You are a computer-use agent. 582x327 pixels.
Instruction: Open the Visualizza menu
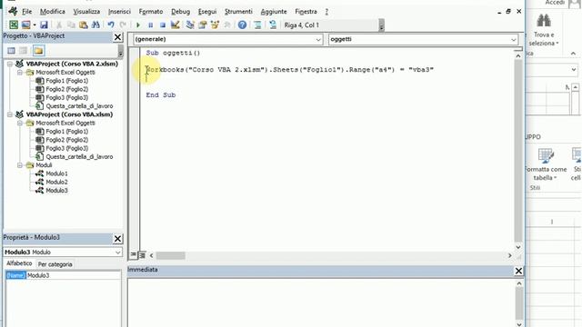tap(86, 12)
